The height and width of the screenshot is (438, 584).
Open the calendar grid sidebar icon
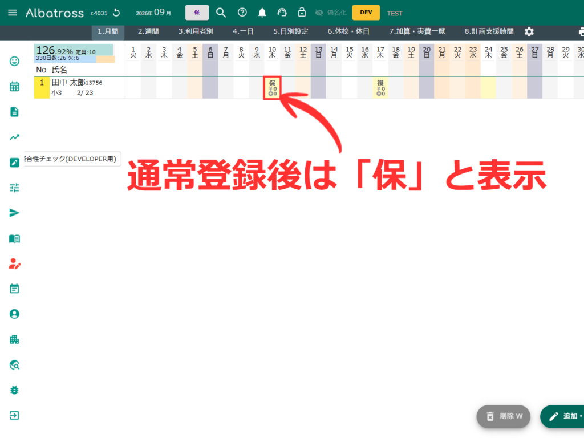point(14,87)
